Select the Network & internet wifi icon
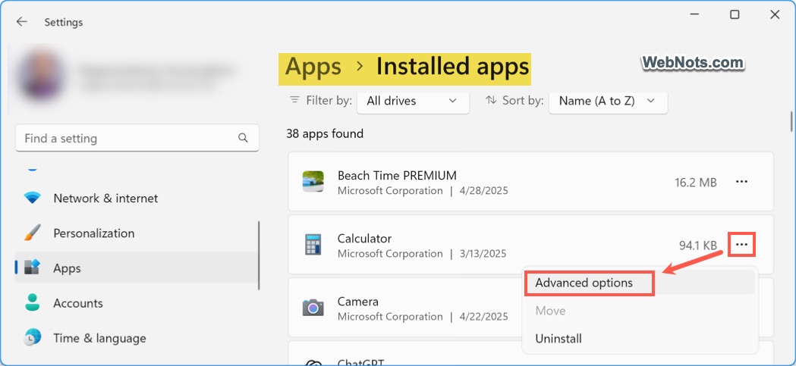This screenshot has width=796, height=366. coord(33,199)
